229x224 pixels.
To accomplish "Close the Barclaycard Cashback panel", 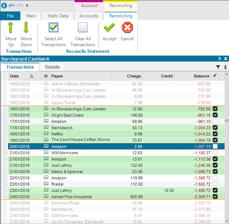I will [x=226, y=59].
